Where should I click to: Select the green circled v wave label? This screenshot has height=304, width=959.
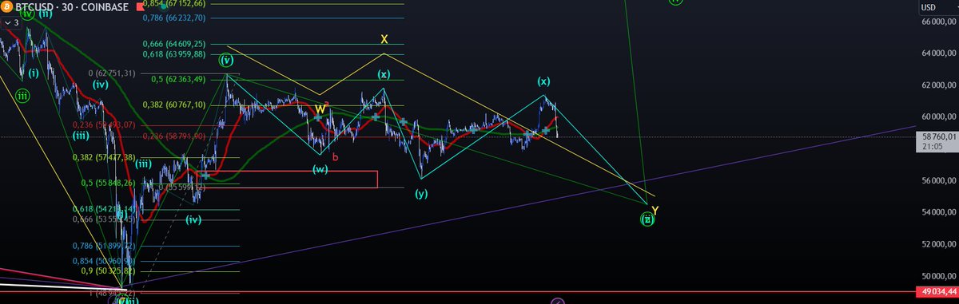pyautogui.click(x=227, y=60)
